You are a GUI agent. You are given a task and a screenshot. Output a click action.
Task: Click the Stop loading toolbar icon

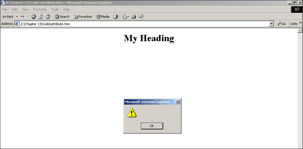tap(33, 17)
